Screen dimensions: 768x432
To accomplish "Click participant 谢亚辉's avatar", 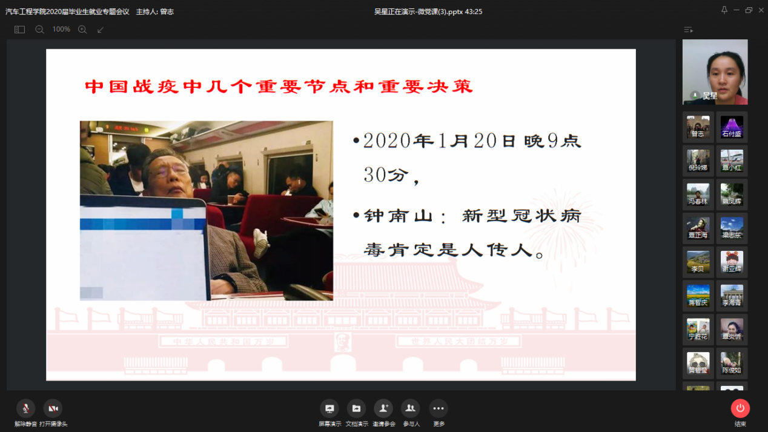I will click(x=732, y=262).
